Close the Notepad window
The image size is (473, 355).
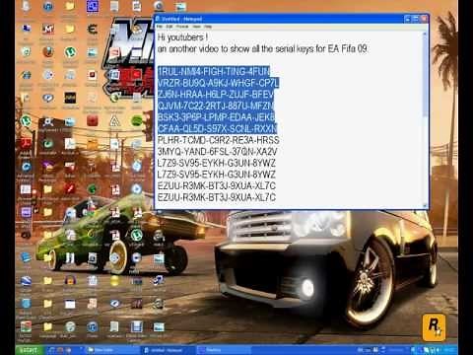[424, 19]
